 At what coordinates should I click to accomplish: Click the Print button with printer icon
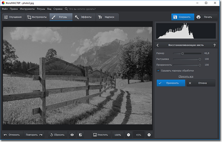click(204, 17)
